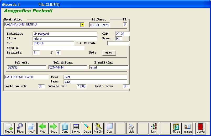Open VarChi keys tool

(98, 128)
